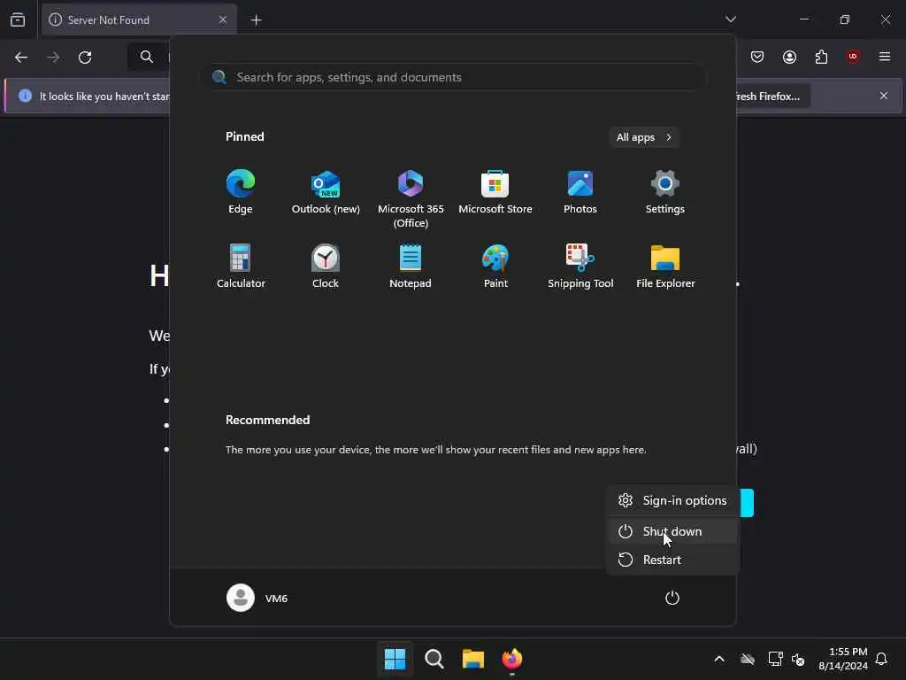The height and width of the screenshot is (680, 906).
Task: Open the VM6 user account menu
Action: point(257,598)
